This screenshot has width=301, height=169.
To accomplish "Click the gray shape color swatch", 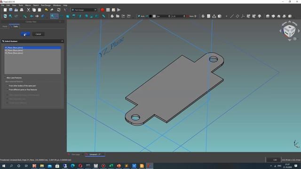I will coord(154,16).
